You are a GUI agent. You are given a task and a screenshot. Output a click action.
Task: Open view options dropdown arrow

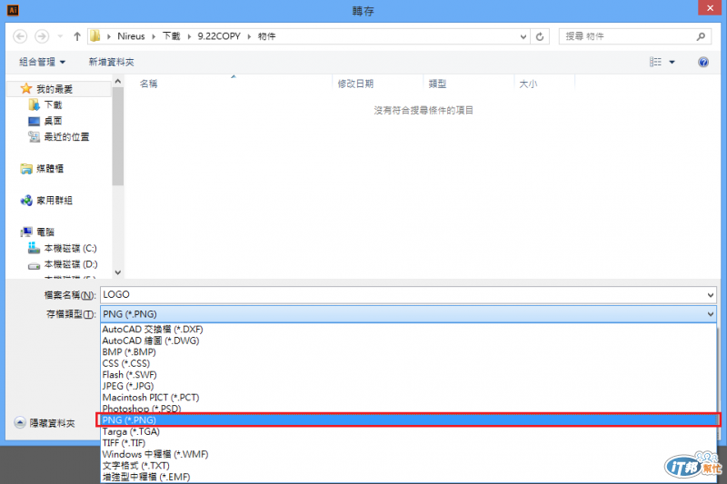672,62
